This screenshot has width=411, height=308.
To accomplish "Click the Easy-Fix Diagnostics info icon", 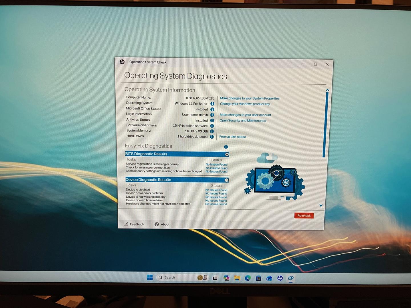I will tap(226, 147).
